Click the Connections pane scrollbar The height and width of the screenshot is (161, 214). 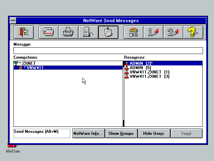pyautogui.click(x=123, y=94)
